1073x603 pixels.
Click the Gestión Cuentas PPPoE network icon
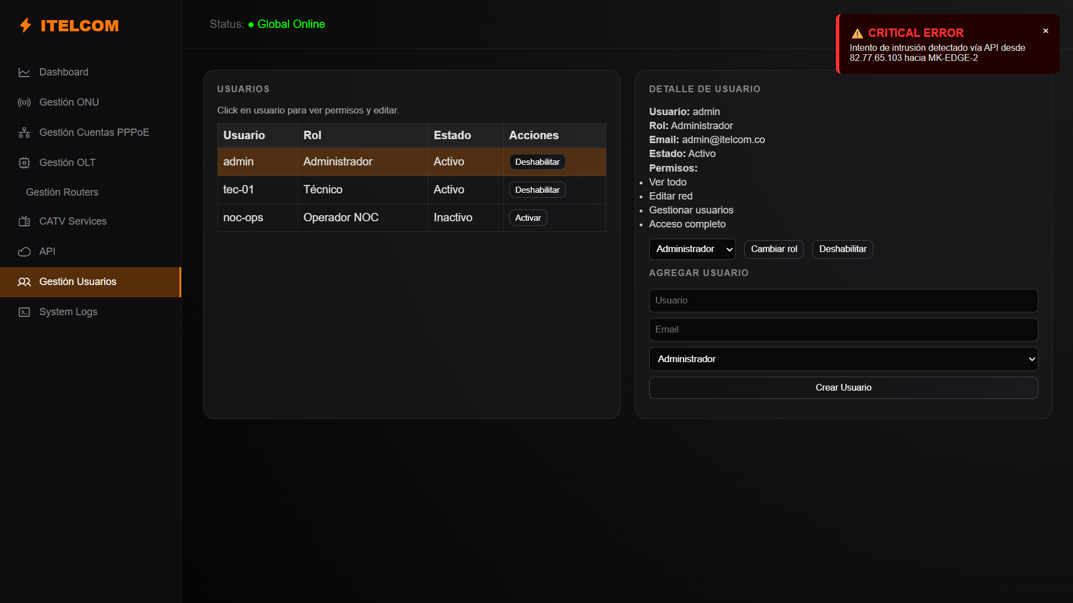point(24,132)
